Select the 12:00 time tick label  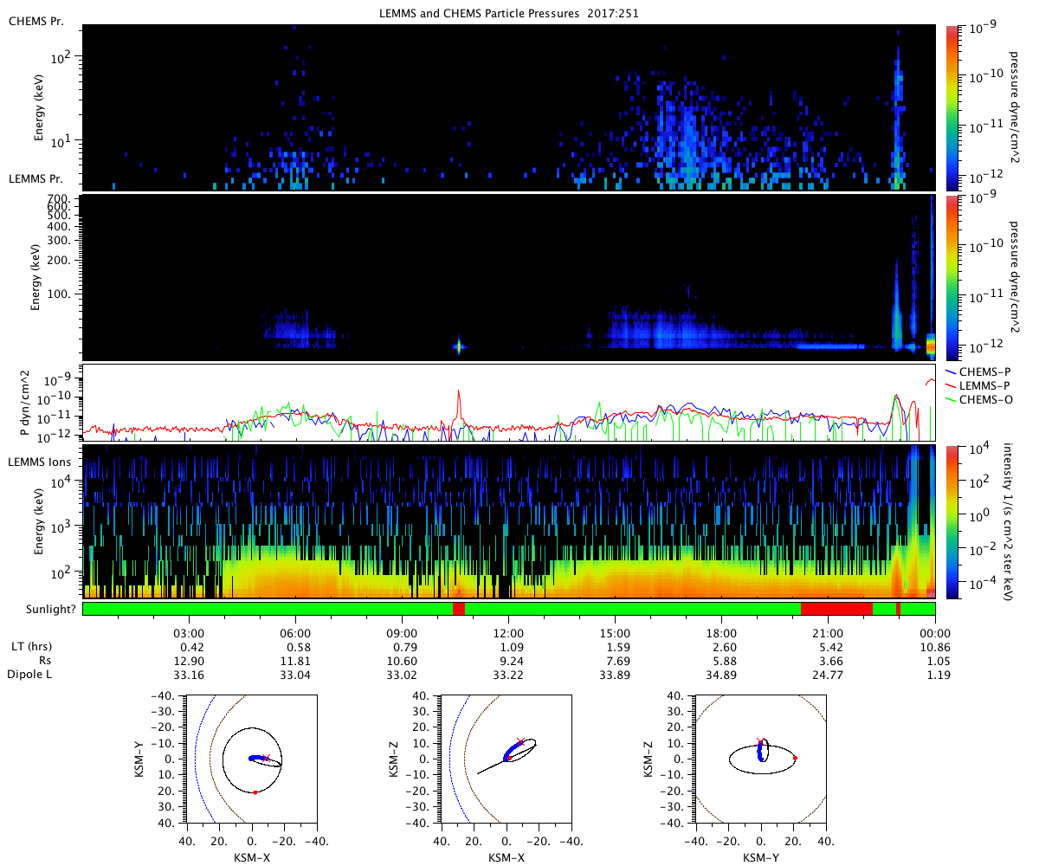[508, 634]
